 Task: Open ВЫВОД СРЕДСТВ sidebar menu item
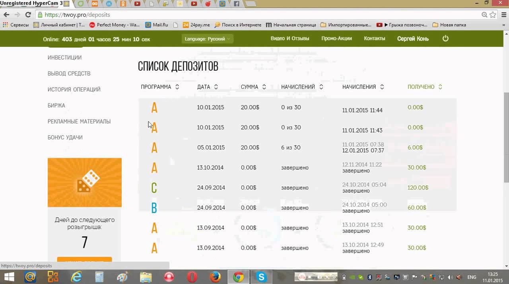[69, 73]
